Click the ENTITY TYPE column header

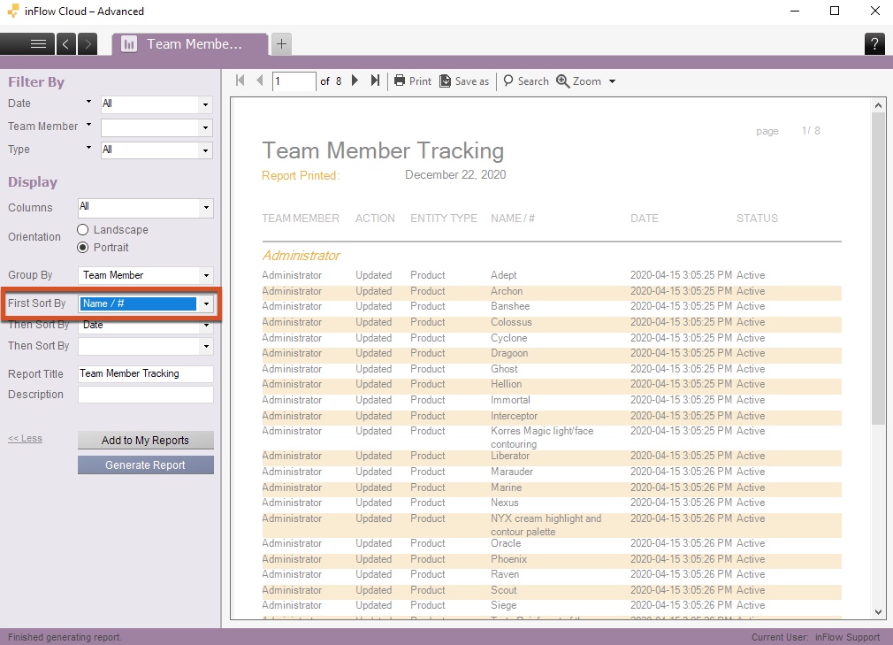pos(444,219)
